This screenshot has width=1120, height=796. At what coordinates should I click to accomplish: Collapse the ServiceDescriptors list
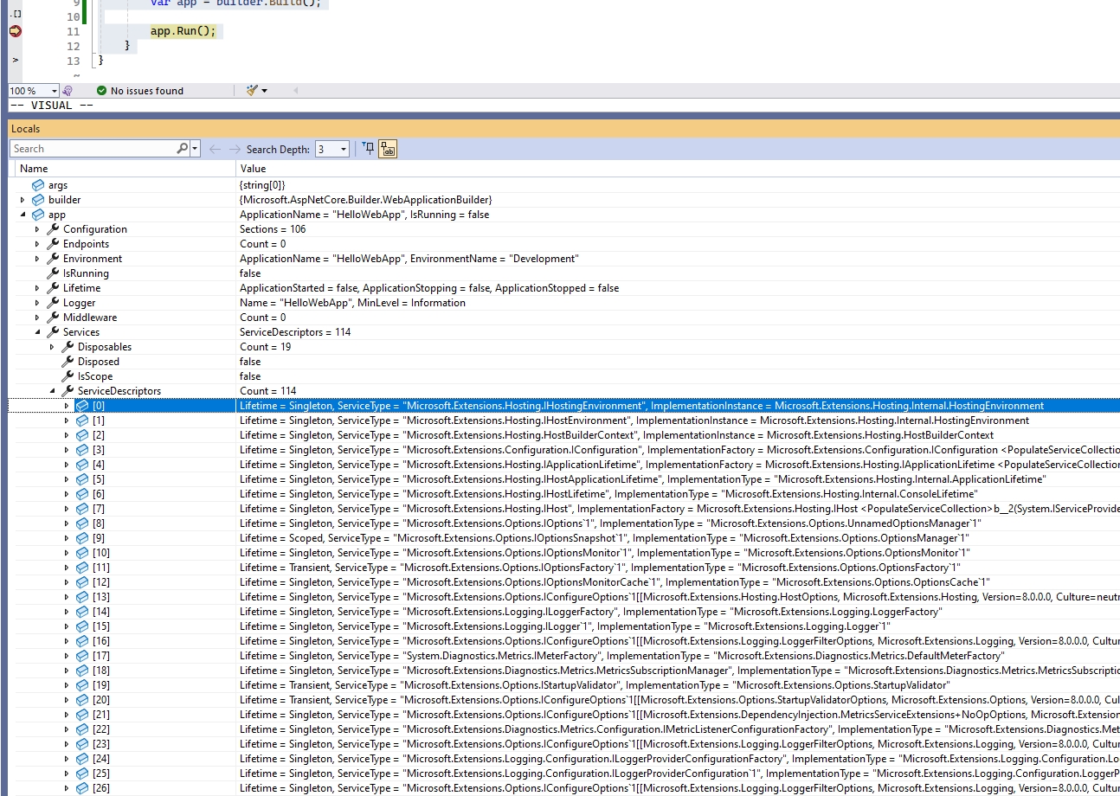tap(51, 390)
